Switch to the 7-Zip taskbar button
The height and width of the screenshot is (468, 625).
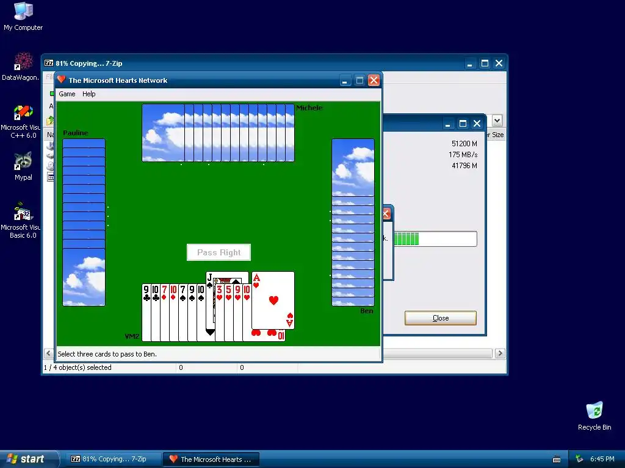[x=113, y=459]
